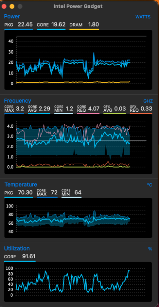Click the Frequency graph area
This screenshot has height=307, width=159.
coord(78,144)
